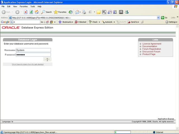179x134 pixels.
Task: Click the Google toolbar news icon
Action: pyautogui.click(x=47, y=22)
